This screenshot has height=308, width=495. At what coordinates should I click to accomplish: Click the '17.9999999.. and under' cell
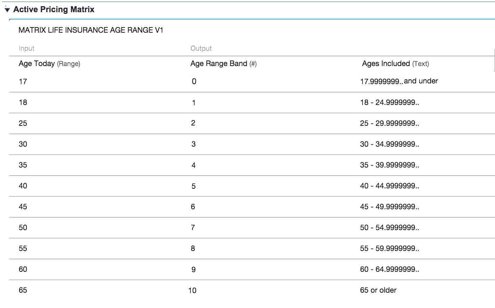pyautogui.click(x=399, y=81)
